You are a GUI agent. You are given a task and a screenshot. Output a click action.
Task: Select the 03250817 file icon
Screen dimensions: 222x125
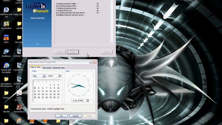click(x=19, y=51)
